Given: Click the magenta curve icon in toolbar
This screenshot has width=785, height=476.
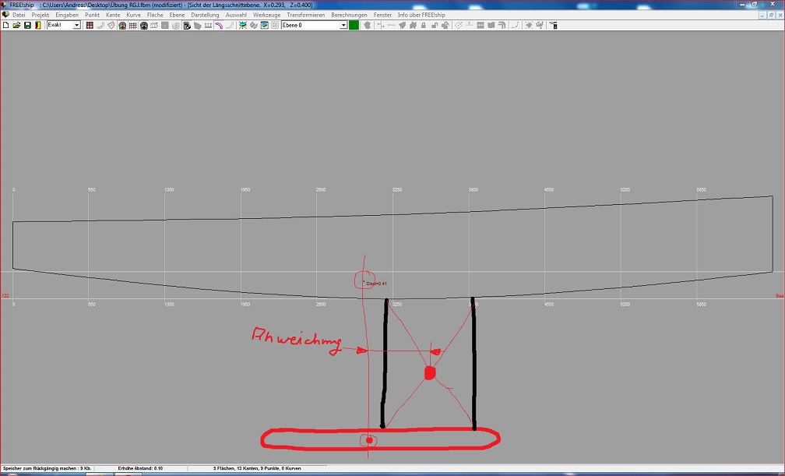Looking at the screenshot, I should [x=219, y=26].
